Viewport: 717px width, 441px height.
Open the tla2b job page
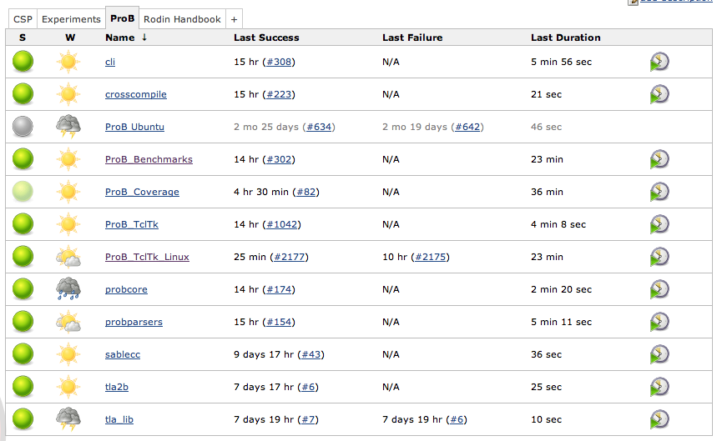click(x=116, y=387)
